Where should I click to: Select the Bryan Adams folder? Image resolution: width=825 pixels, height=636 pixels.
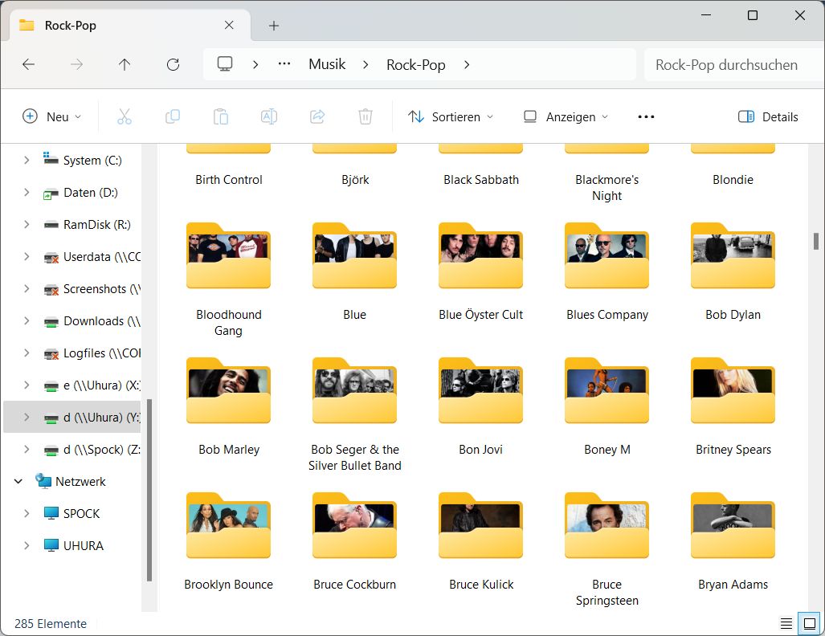[733, 541]
